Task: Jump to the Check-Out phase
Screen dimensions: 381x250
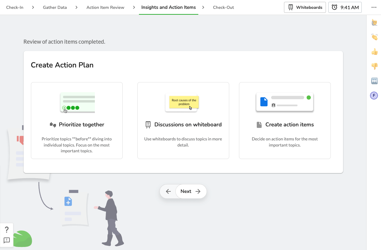Action: point(223,7)
